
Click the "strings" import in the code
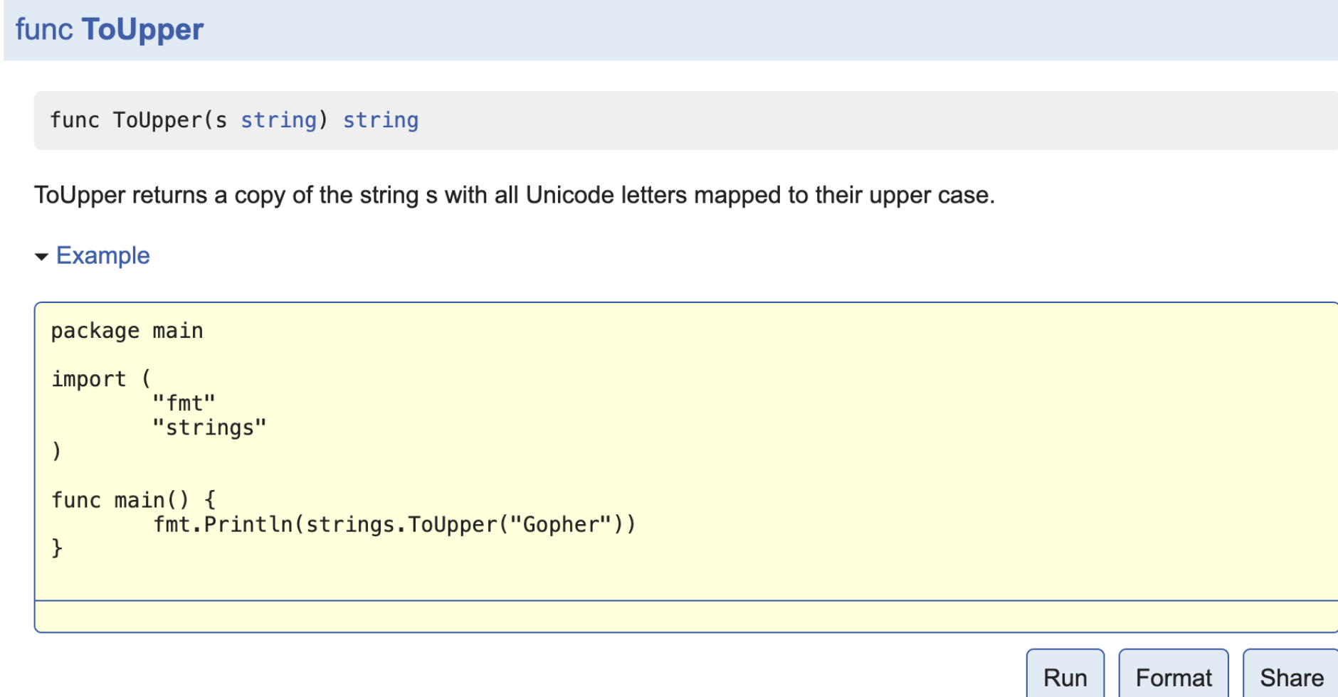coord(209,427)
